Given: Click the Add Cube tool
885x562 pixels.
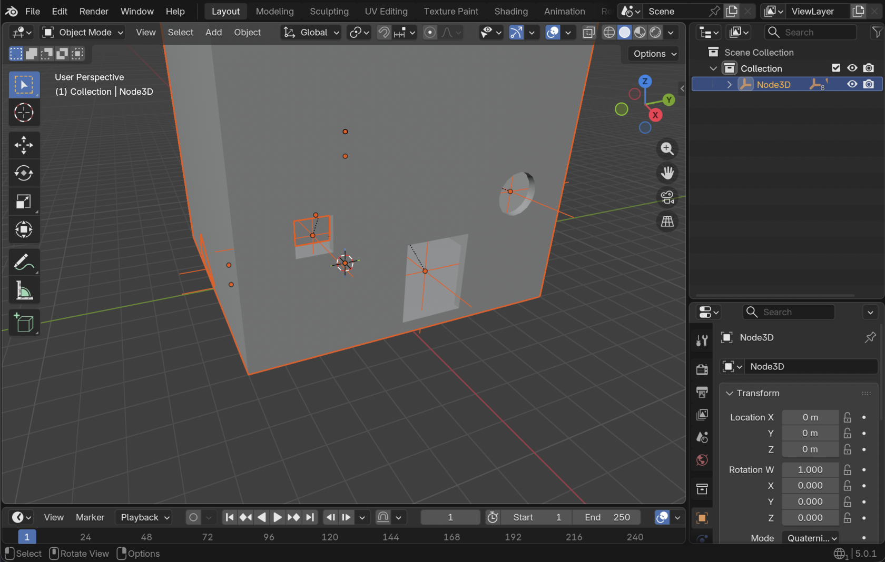Looking at the screenshot, I should (24, 323).
